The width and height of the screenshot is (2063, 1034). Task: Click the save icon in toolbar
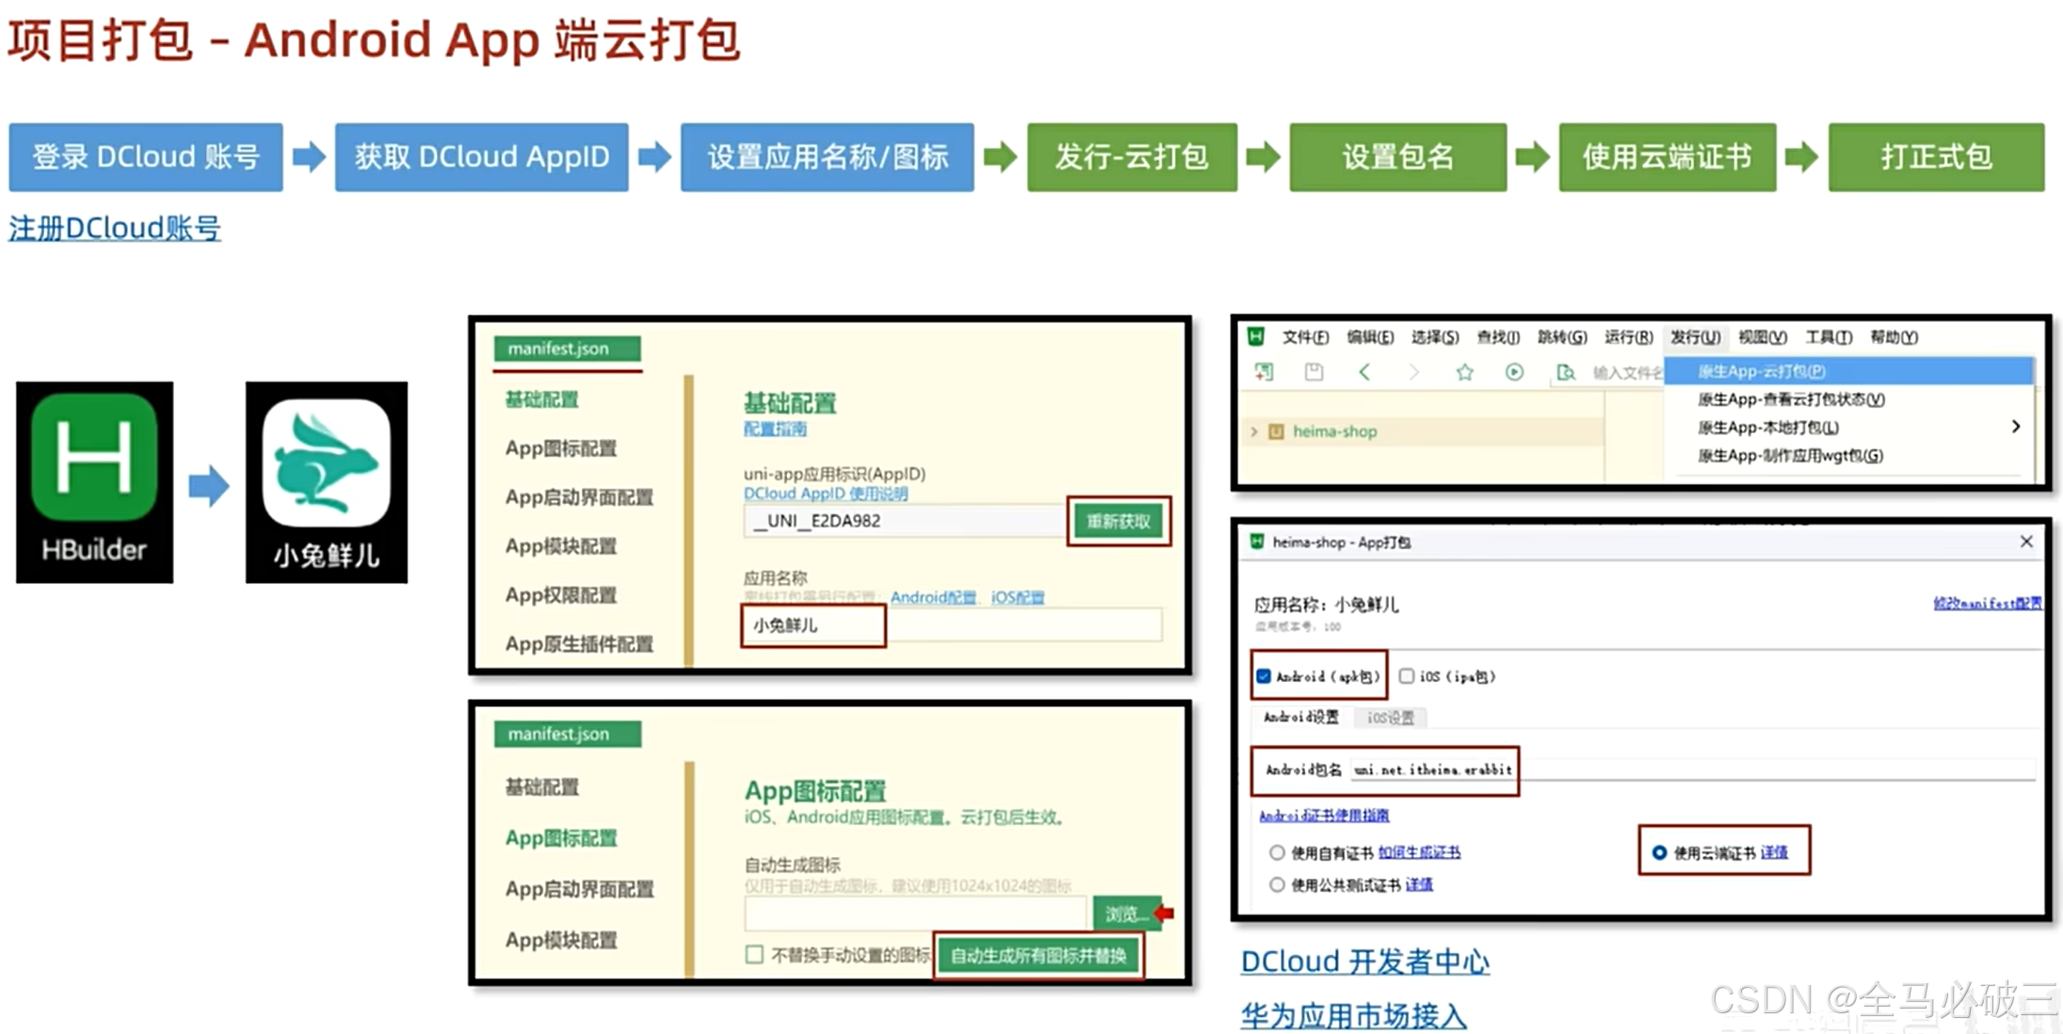tap(1314, 372)
